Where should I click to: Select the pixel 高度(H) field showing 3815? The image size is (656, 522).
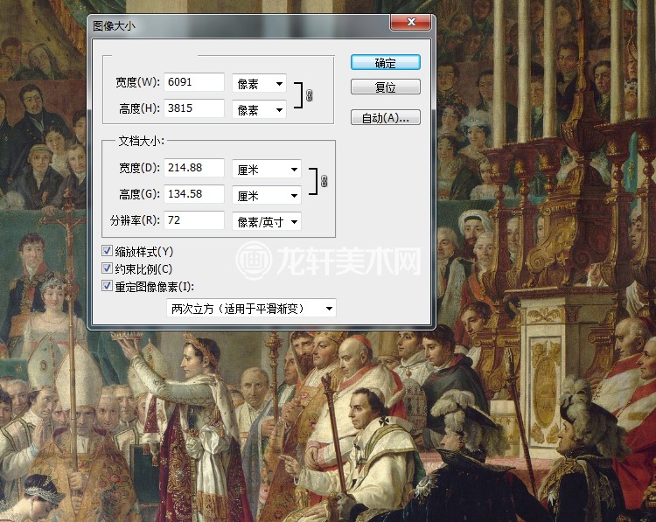coord(194,109)
